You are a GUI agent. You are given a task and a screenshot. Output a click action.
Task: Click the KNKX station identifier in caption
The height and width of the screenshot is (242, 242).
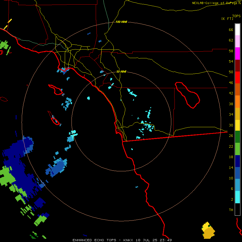[x=128, y=240]
